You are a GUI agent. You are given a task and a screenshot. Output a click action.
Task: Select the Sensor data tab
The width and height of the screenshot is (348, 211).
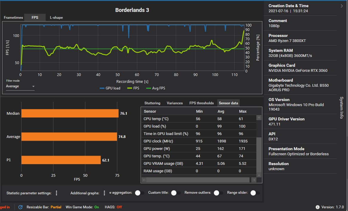[228, 103]
